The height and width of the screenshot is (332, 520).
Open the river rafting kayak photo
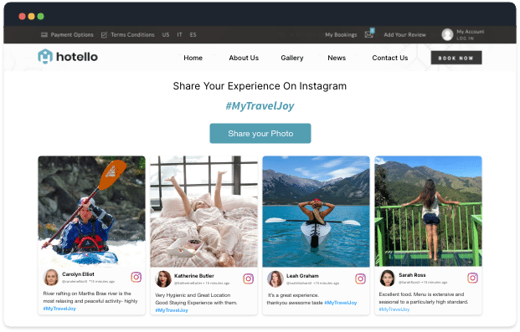point(91,212)
